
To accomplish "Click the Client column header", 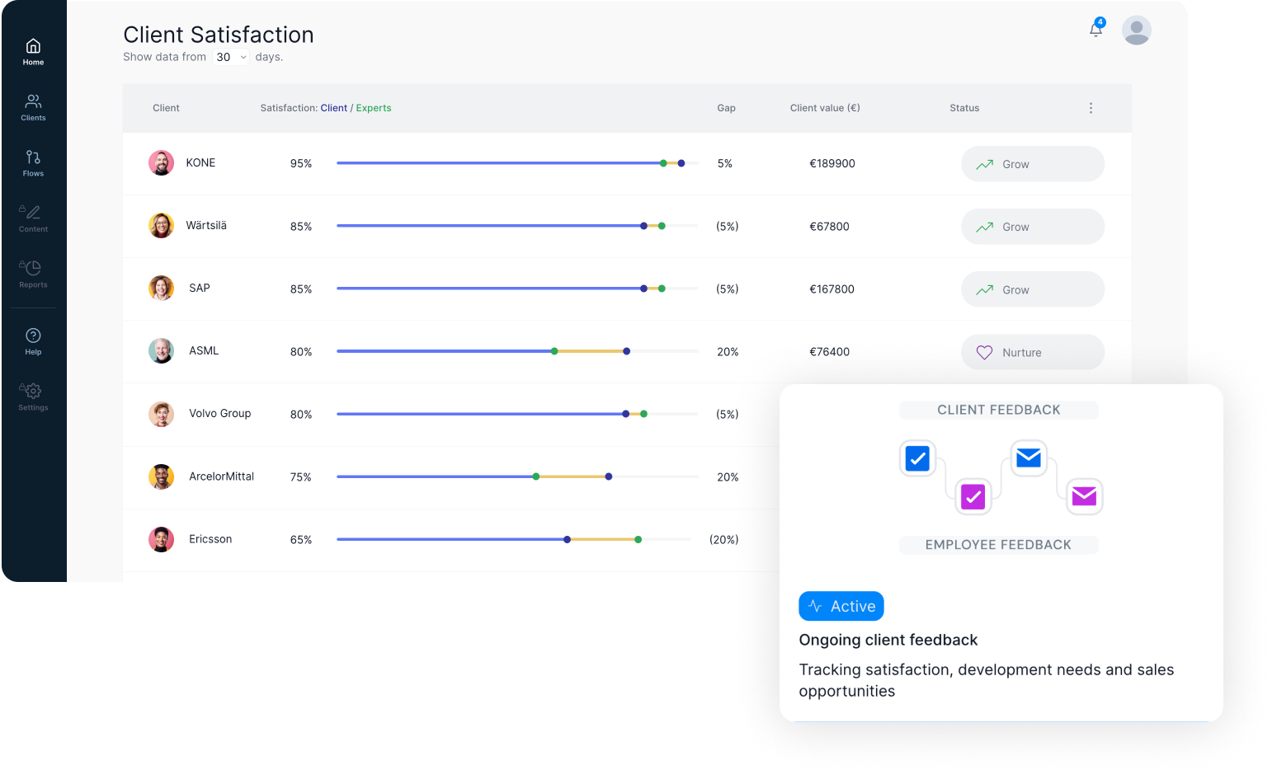I will tap(166, 108).
